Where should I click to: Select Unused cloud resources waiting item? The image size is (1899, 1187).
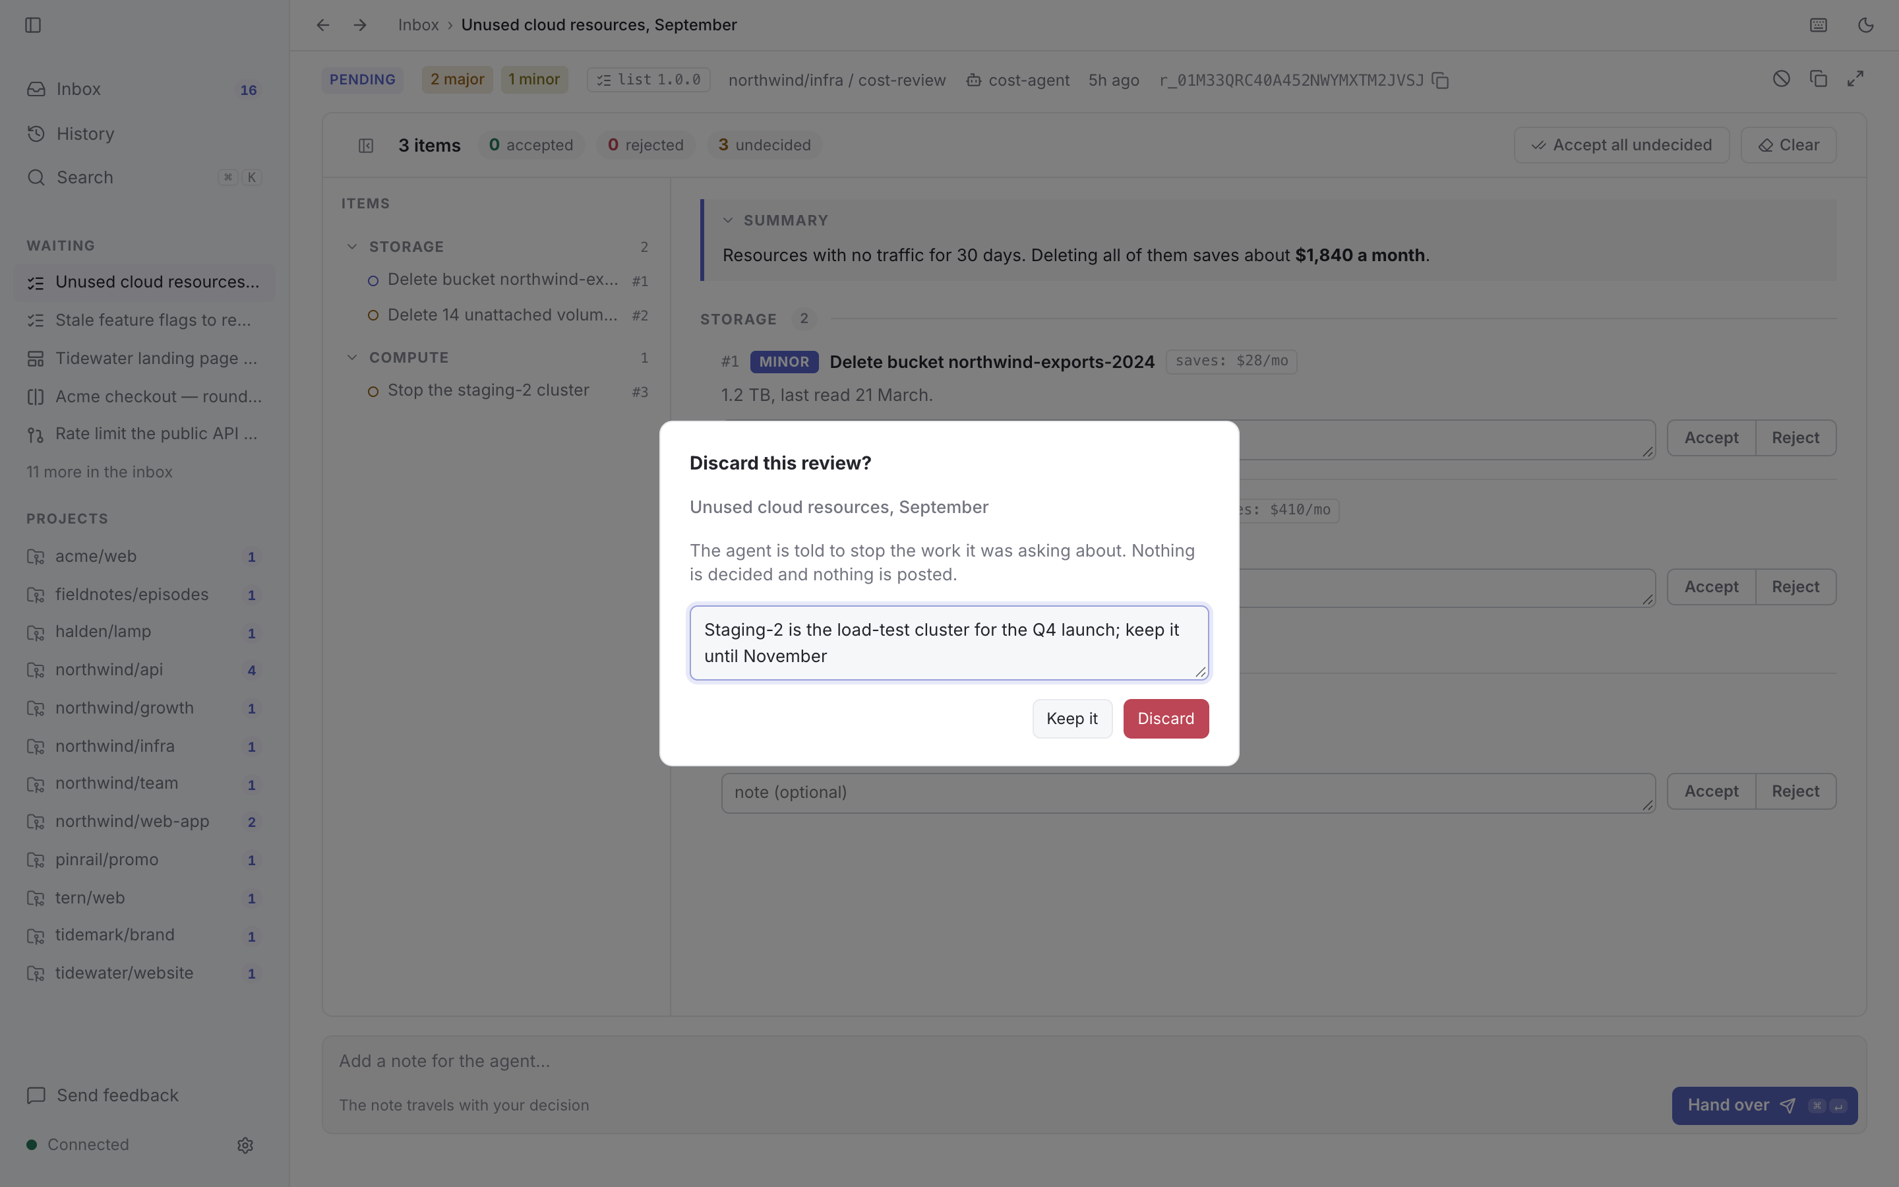144,282
